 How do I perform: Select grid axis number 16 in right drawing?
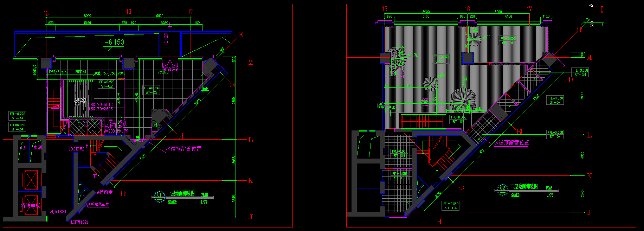point(467,9)
